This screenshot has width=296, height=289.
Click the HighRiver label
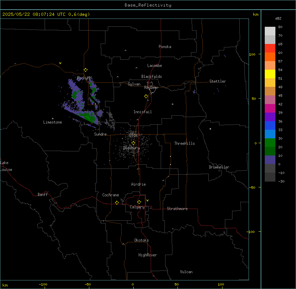point(148,255)
